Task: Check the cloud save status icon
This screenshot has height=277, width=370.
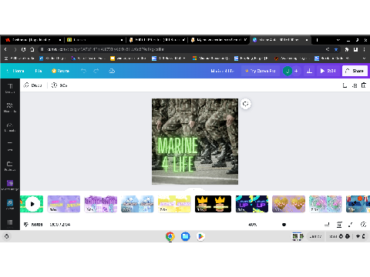Action: point(112,71)
